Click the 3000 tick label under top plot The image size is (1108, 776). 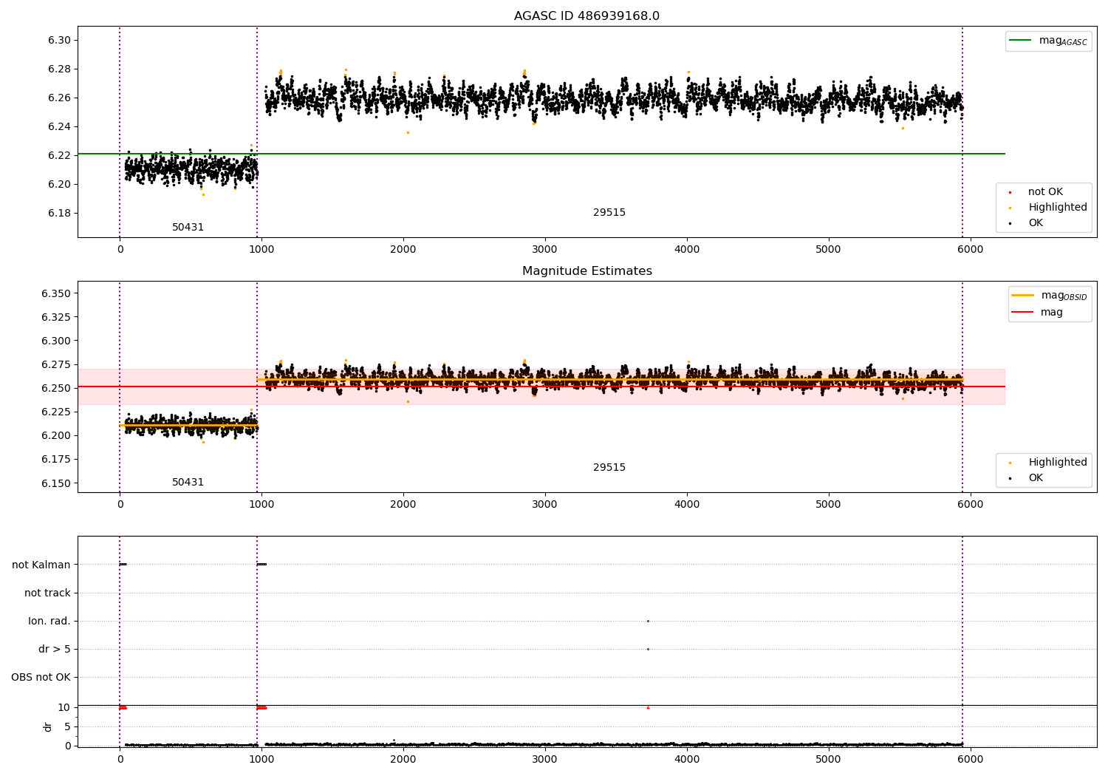[545, 249]
